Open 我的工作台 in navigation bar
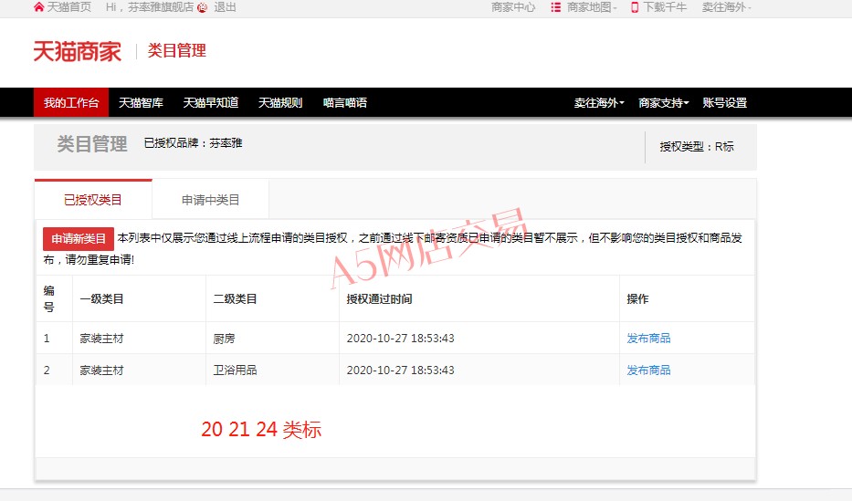This screenshot has width=852, height=501. tap(71, 103)
